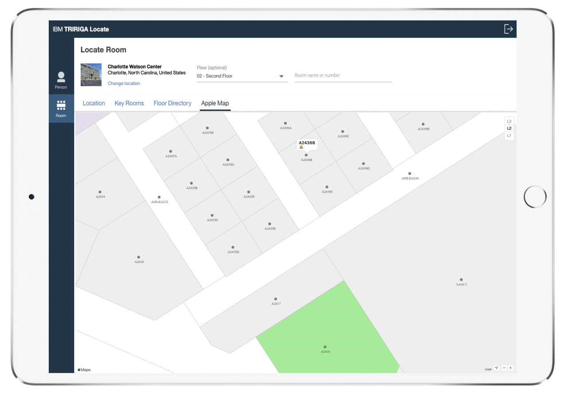Screen dimensions: 568x397
Task: Select the AISLEA232 marker dot
Action: [159, 197]
